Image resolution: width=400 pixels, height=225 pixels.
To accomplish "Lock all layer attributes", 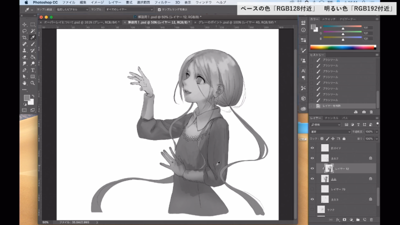I will (x=344, y=138).
